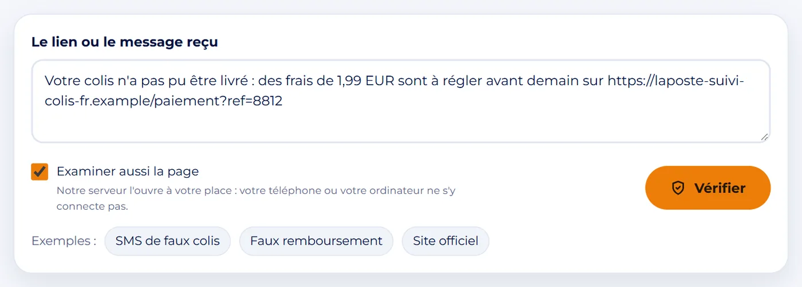
Task: Click the 'Exemples :' label
Action: pyautogui.click(x=64, y=241)
